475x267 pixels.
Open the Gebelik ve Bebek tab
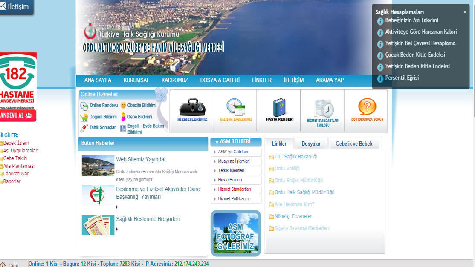click(354, 143)
